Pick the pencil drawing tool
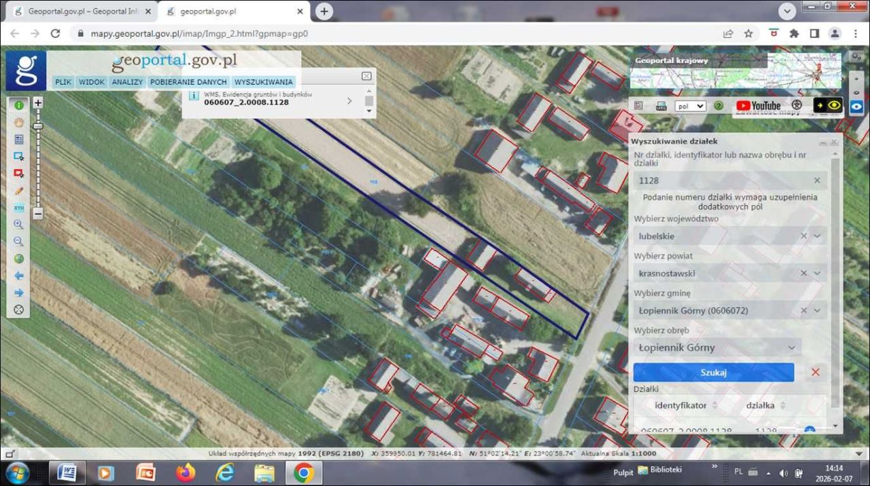 pos(18,191)
